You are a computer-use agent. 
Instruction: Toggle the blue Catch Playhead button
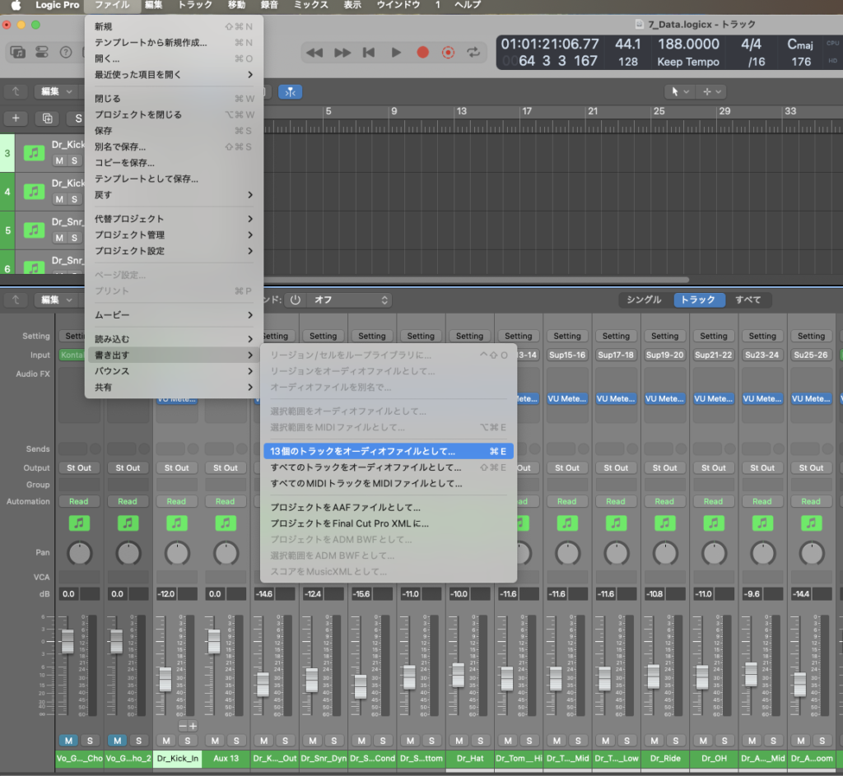point(291,92)
